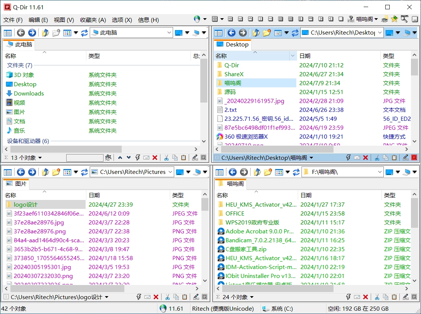
Task: Click the filter text box in the 此电脑 pane status bar
Action: click(x=85, y=158)
